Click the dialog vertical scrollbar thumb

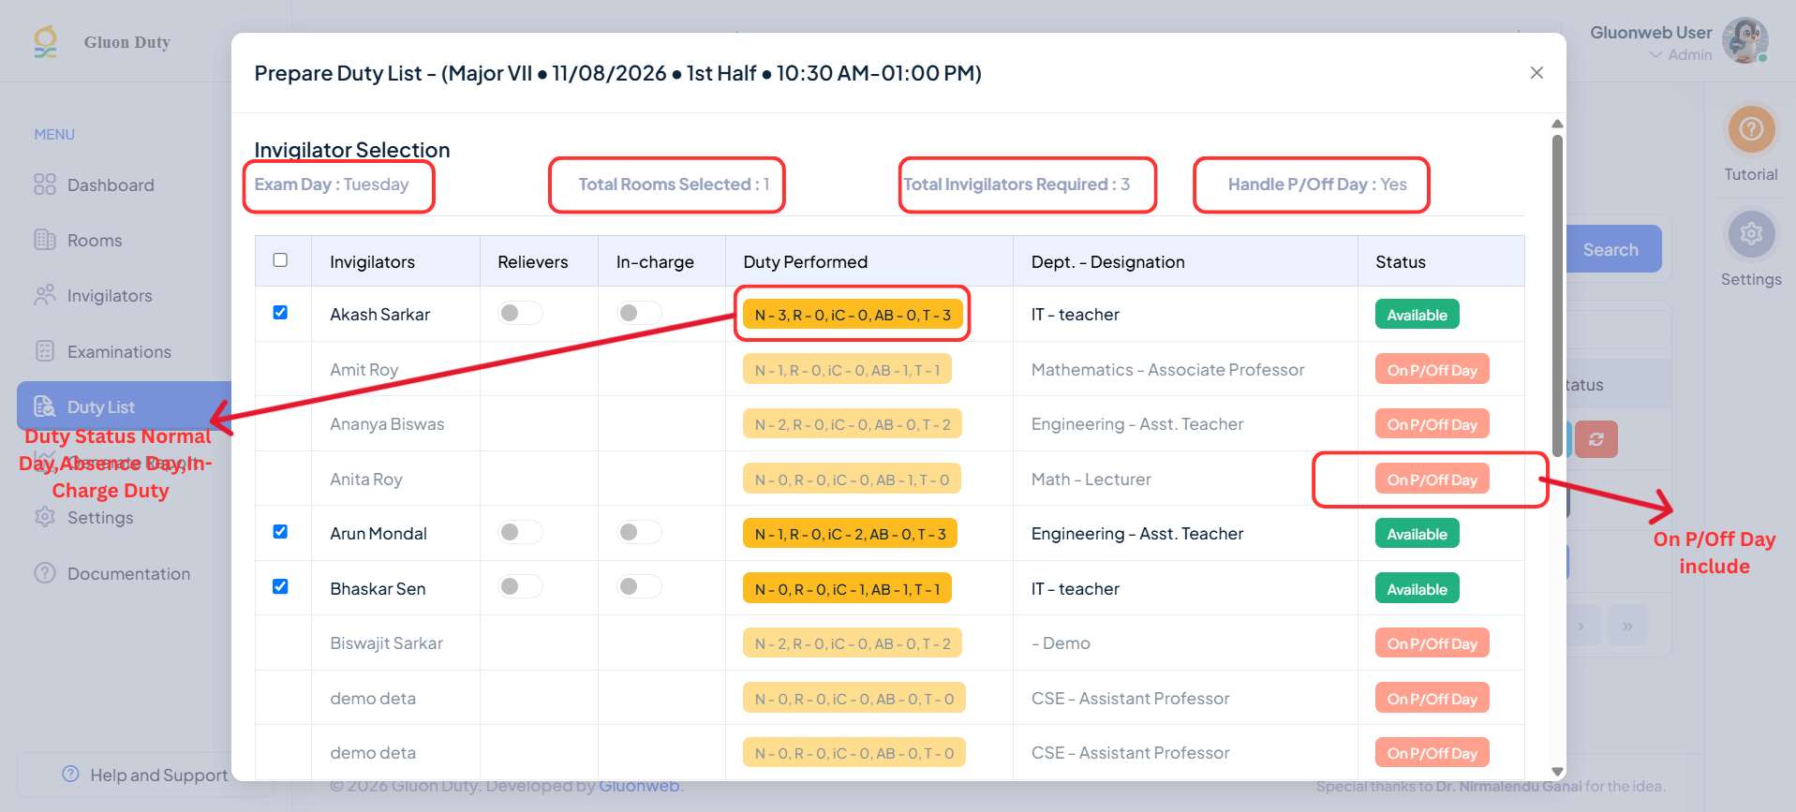click(x=1557, y=295)
